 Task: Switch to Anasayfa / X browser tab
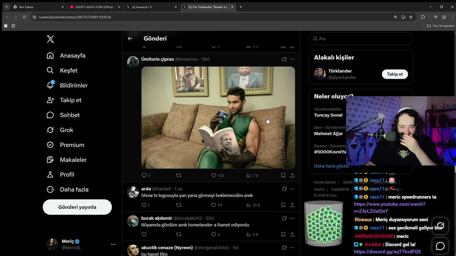(151, 7)
